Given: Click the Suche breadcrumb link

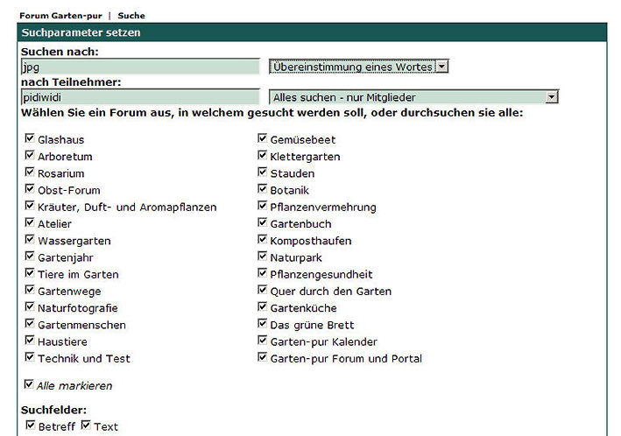Looking at the screenshot, I should pyautogui.click(x=131, y=16).
